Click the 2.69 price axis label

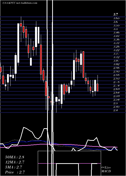pyautogui.click(x=116, y=89)
